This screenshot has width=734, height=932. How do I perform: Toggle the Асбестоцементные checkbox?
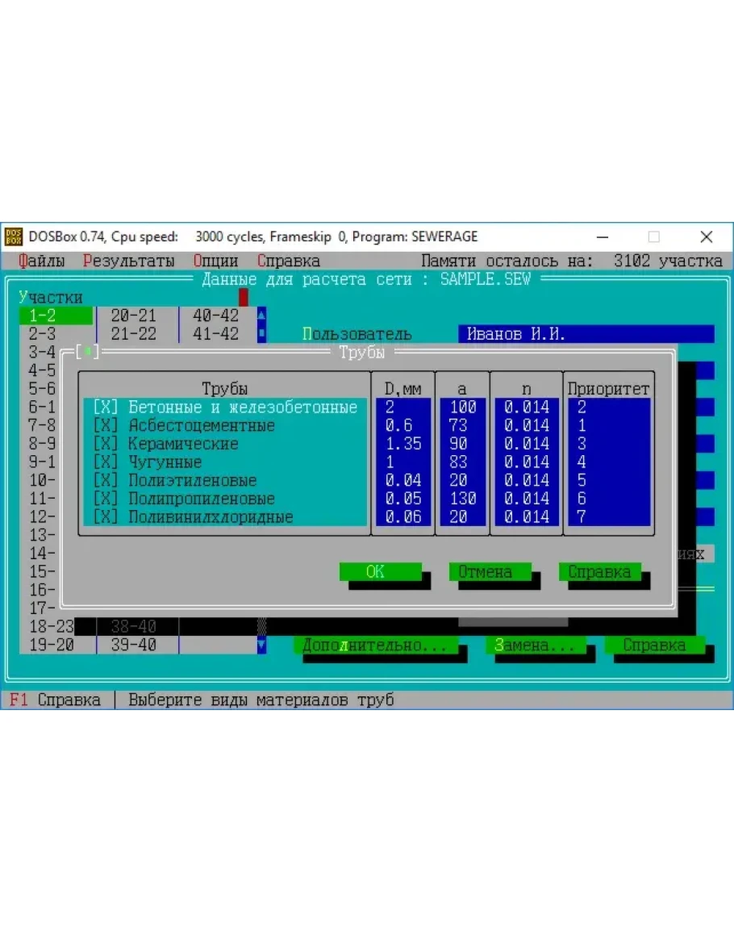106,426
